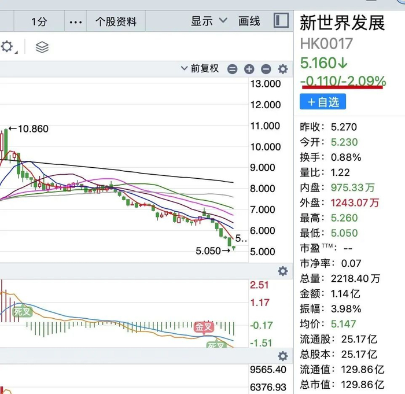Click the 金叉 golden cross marker
This screenshot has height=394, width=405.
coord(204,327)
